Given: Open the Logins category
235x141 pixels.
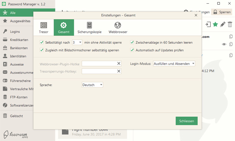Looking at the screenshot, I should 17,32.
